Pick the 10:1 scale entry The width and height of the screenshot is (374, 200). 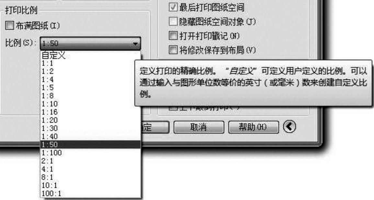click(91, 185)
